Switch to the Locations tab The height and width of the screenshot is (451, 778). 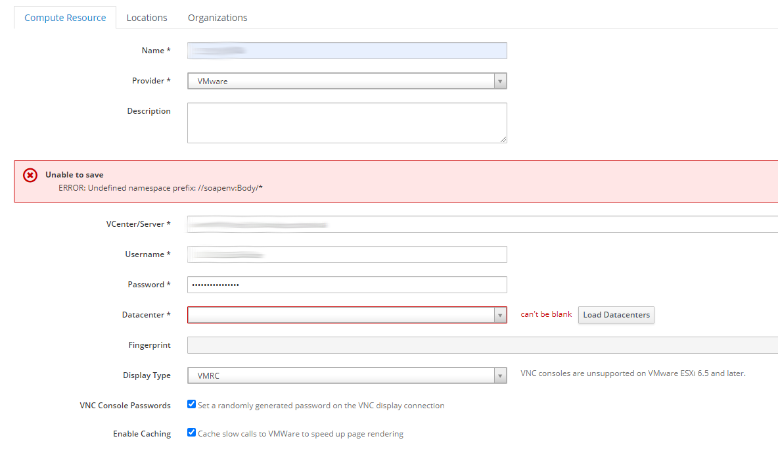(147, 18)
